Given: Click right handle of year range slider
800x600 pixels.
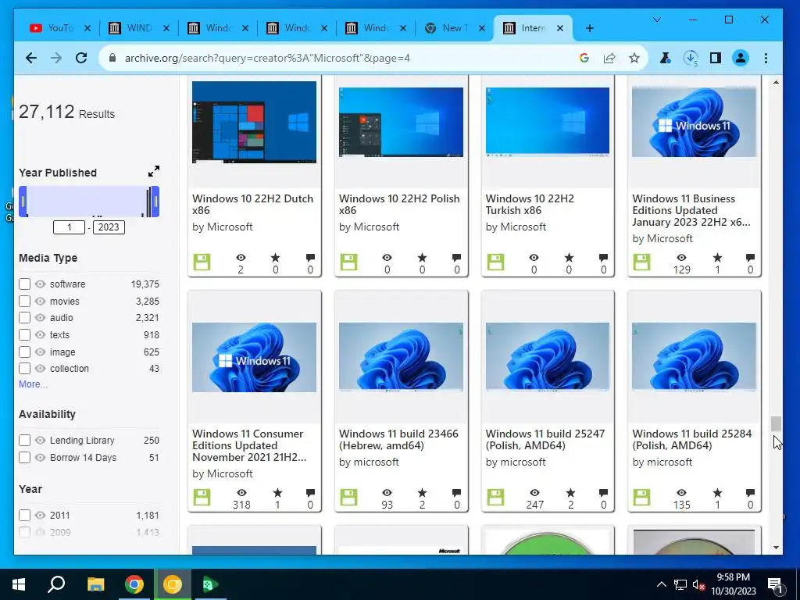Looking at the screenshot, I should pos(155,202).
